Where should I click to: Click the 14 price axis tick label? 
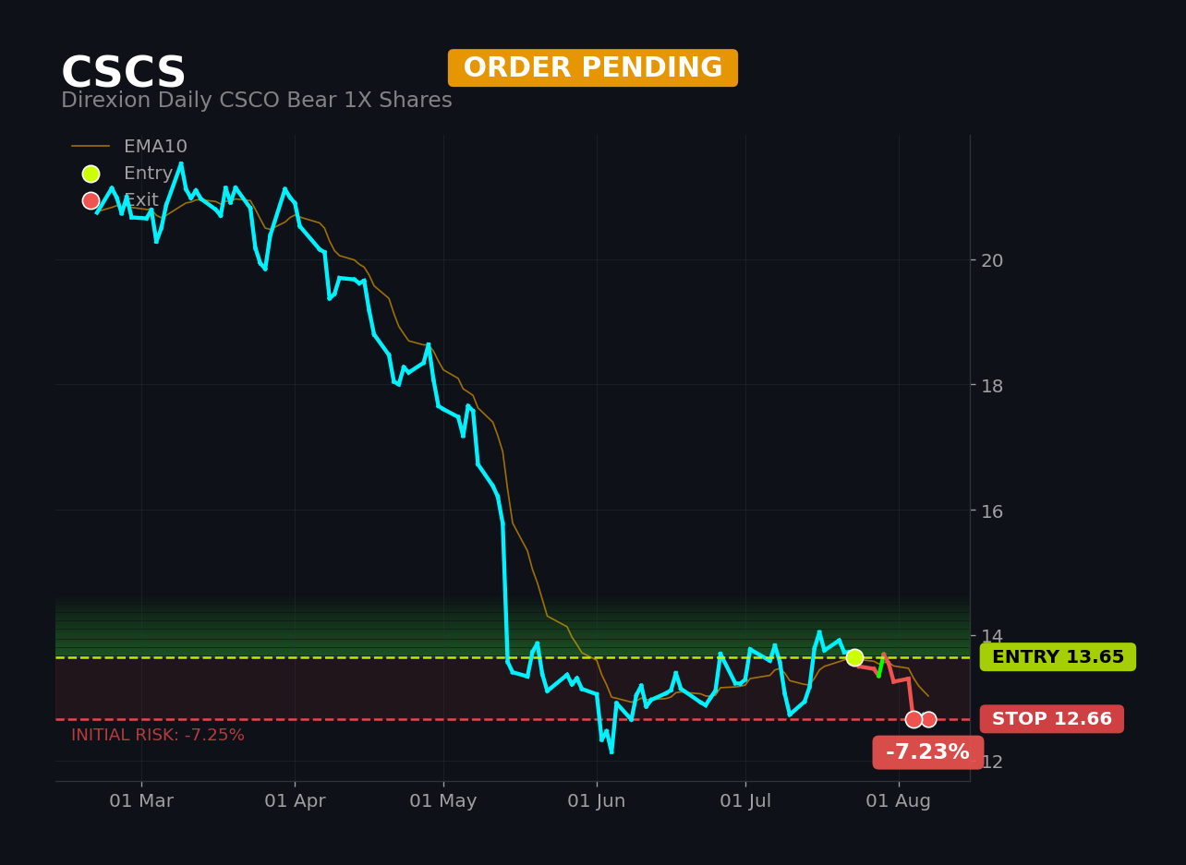tap(992, 636)
